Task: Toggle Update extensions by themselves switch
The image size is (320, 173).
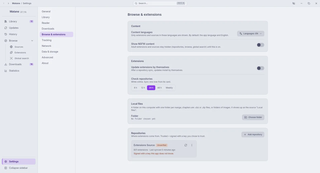Action: [x=260, y=68]
